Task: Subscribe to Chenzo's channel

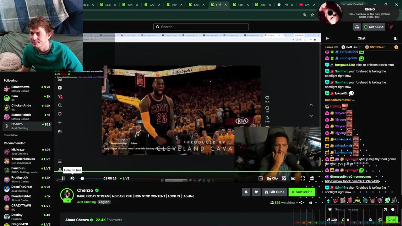Action: 302,192
